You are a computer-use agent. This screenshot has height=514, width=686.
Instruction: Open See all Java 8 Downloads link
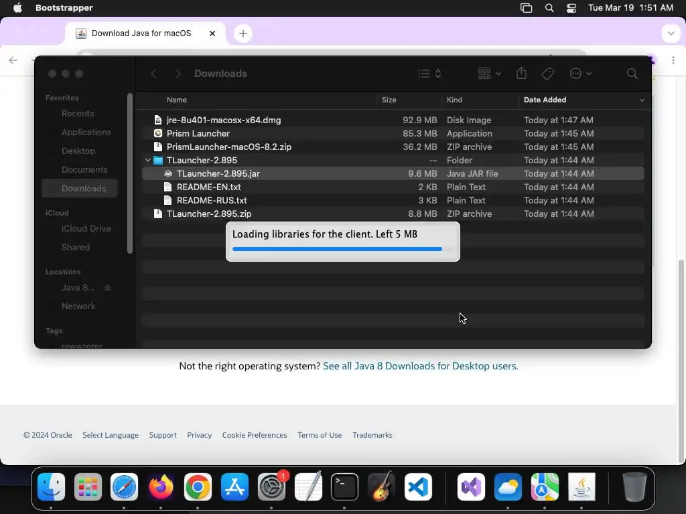click(421, 366)
